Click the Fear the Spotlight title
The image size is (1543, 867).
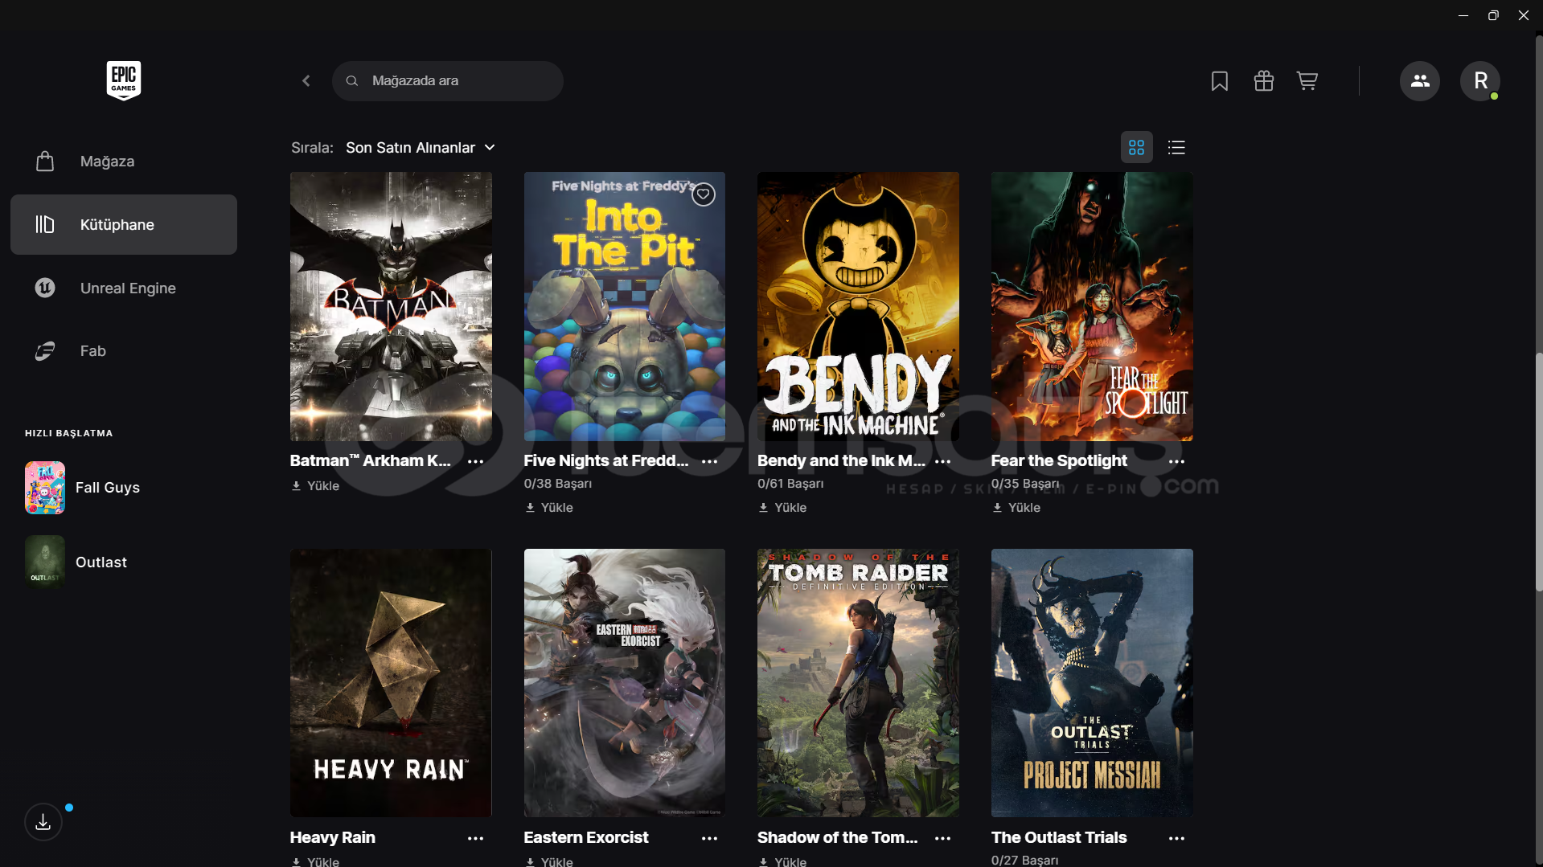tap(1059, 460)
